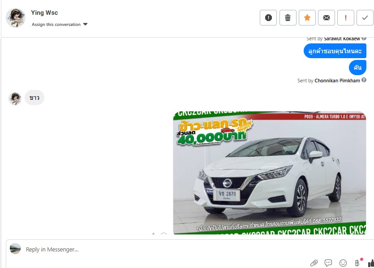Show info for Sarawut Kokaew sender
Viewport: 374px width, 268px height.
(x=364, y=38)
